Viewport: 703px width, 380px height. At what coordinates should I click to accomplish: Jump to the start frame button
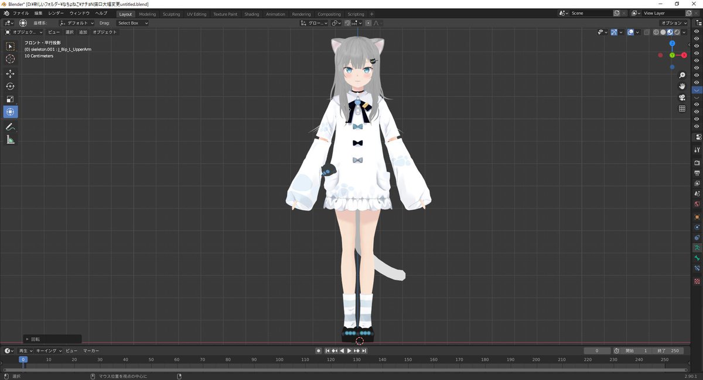(x=327, y=351)
